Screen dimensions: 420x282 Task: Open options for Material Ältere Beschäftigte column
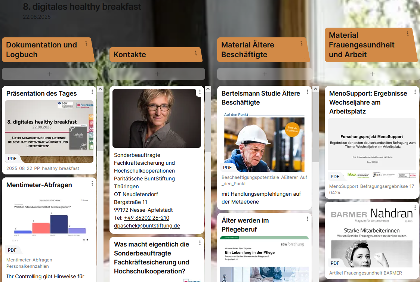[x=302, y=44]
